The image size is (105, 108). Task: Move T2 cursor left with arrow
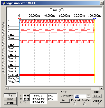pos(25,99)
